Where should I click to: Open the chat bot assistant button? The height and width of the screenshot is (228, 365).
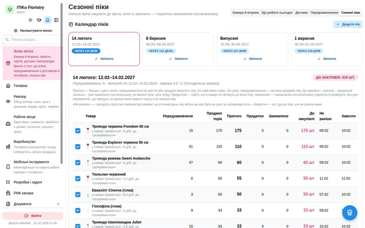point(350,213)
